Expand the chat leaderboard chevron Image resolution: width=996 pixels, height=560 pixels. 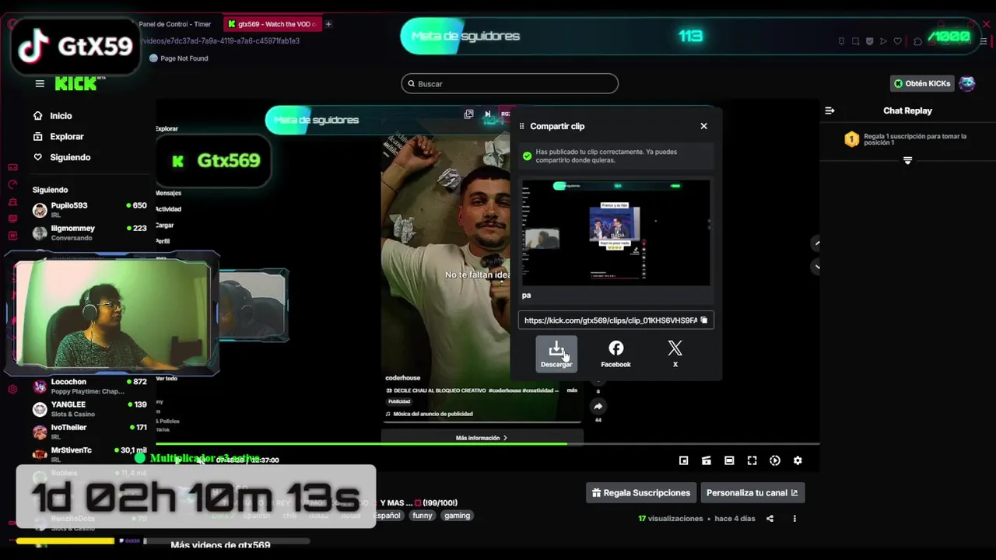tap(907, 160)
